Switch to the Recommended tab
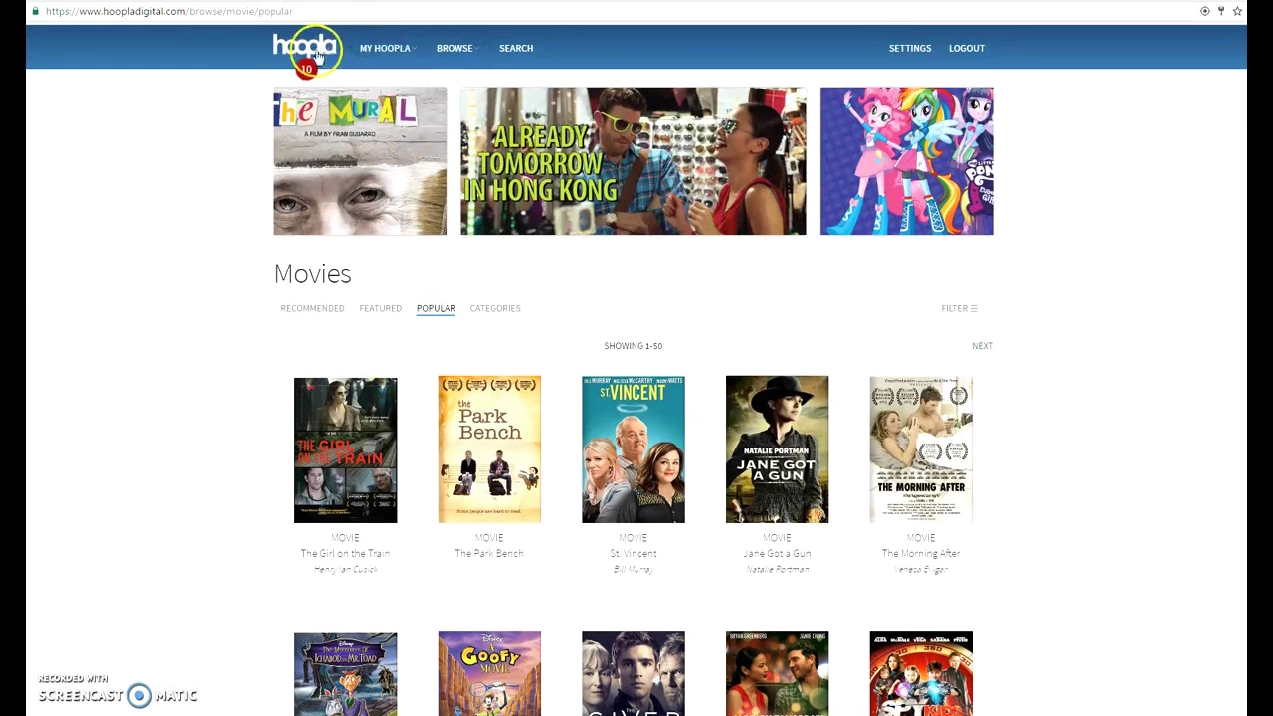 [312, 308]
